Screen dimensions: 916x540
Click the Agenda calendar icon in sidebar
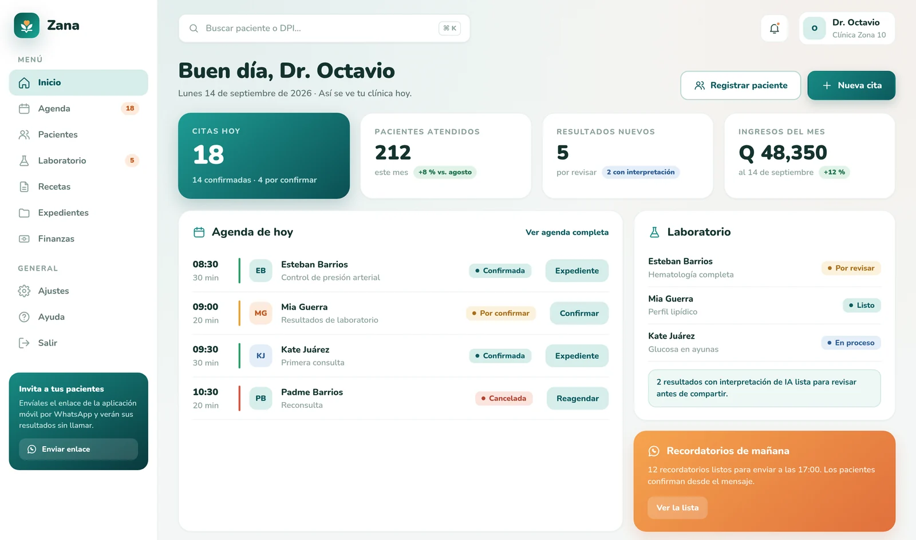point(24,109)
